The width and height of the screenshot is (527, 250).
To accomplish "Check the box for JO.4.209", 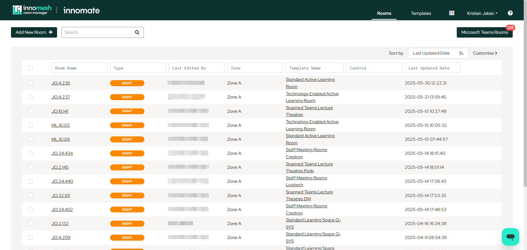I will click(31, 237).
